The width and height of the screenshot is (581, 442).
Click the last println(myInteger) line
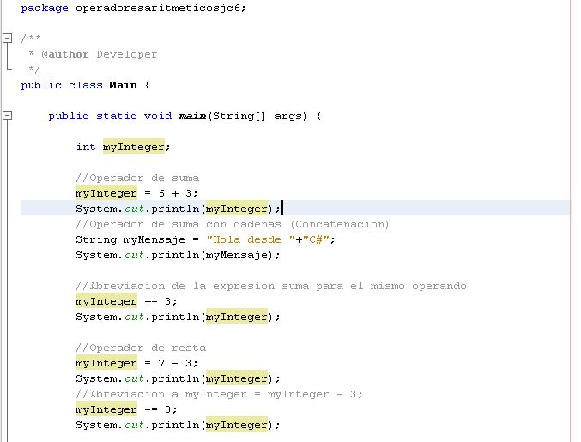coord(178,425)
